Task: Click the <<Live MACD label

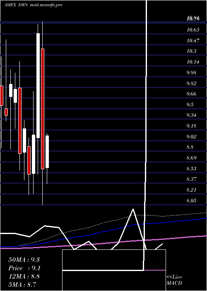Action: click(174, 280)
